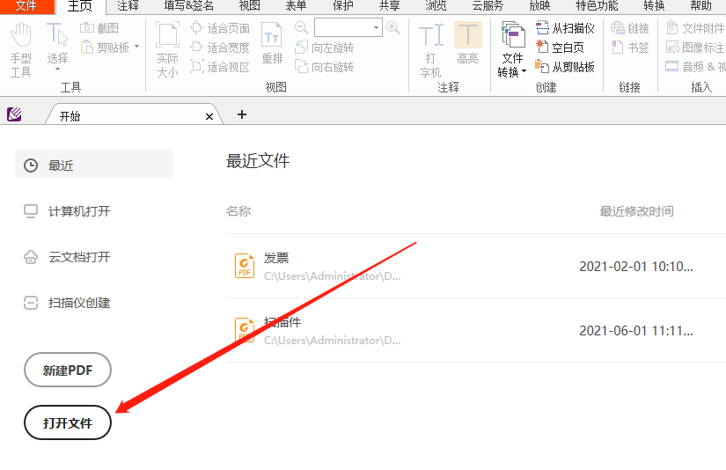Open the File (文件) menu
Viewport: 726px width, 470px height.
[x=26, y=6]
